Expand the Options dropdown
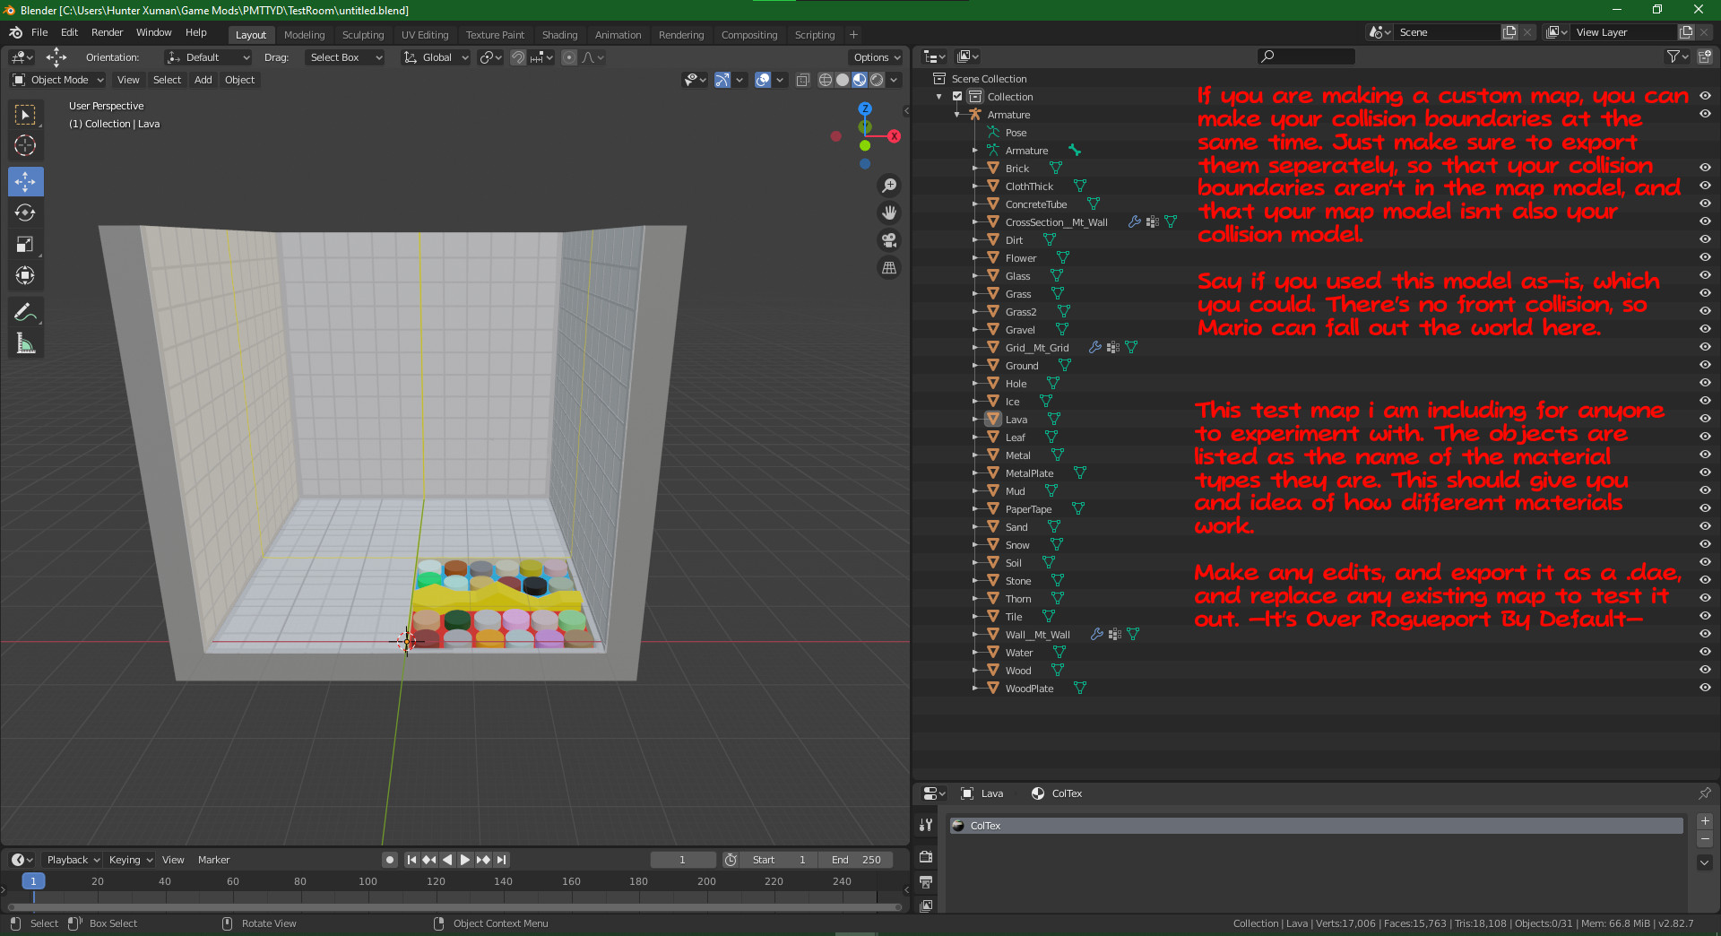 coord(876,57)
